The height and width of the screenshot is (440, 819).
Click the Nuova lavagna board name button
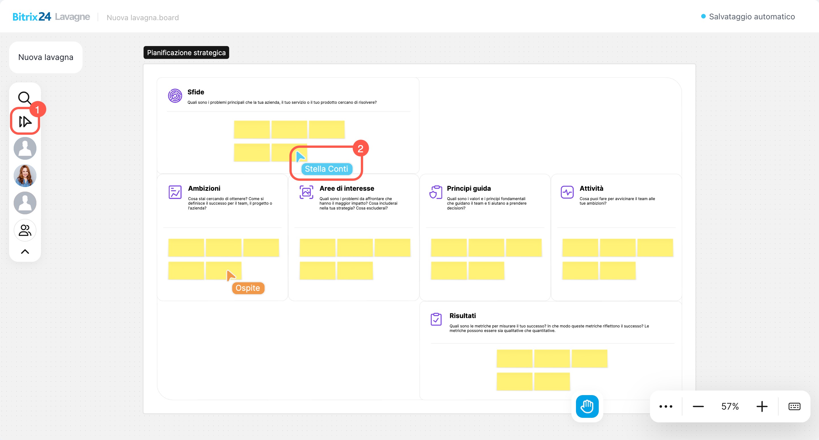[x=46, y=57]
